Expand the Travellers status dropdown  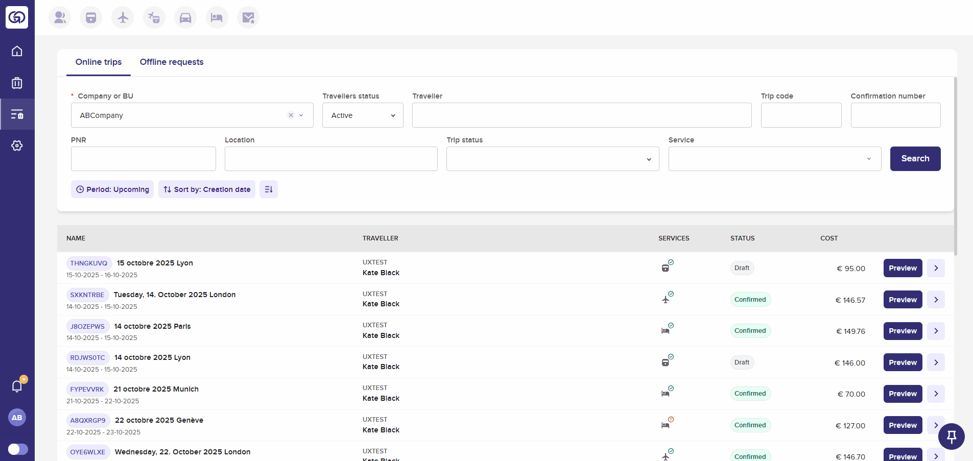point(363,115)
